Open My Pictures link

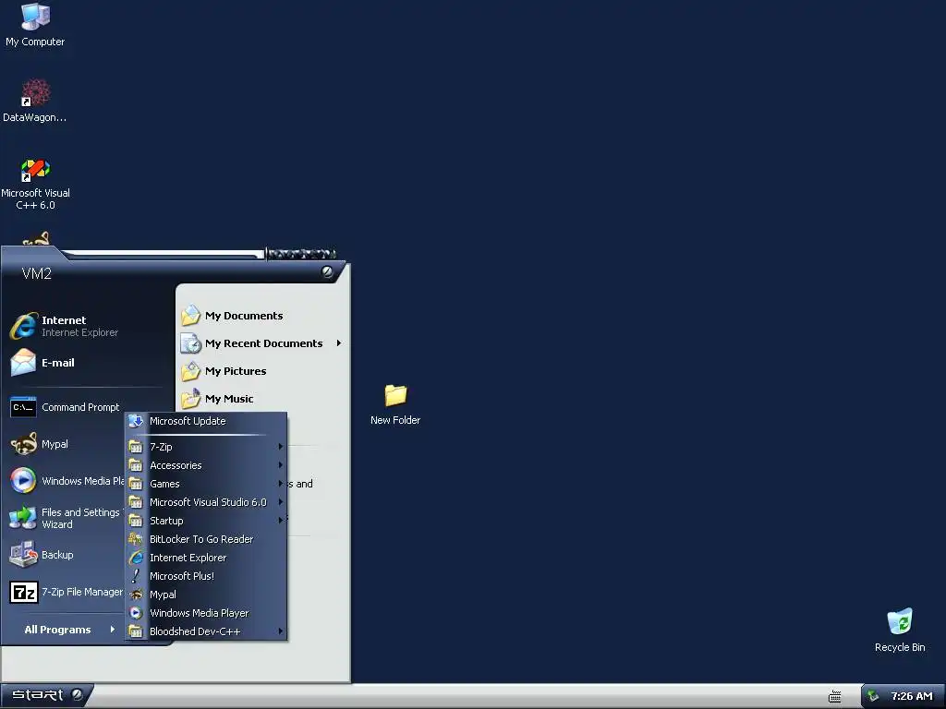(x=236, y=371)
